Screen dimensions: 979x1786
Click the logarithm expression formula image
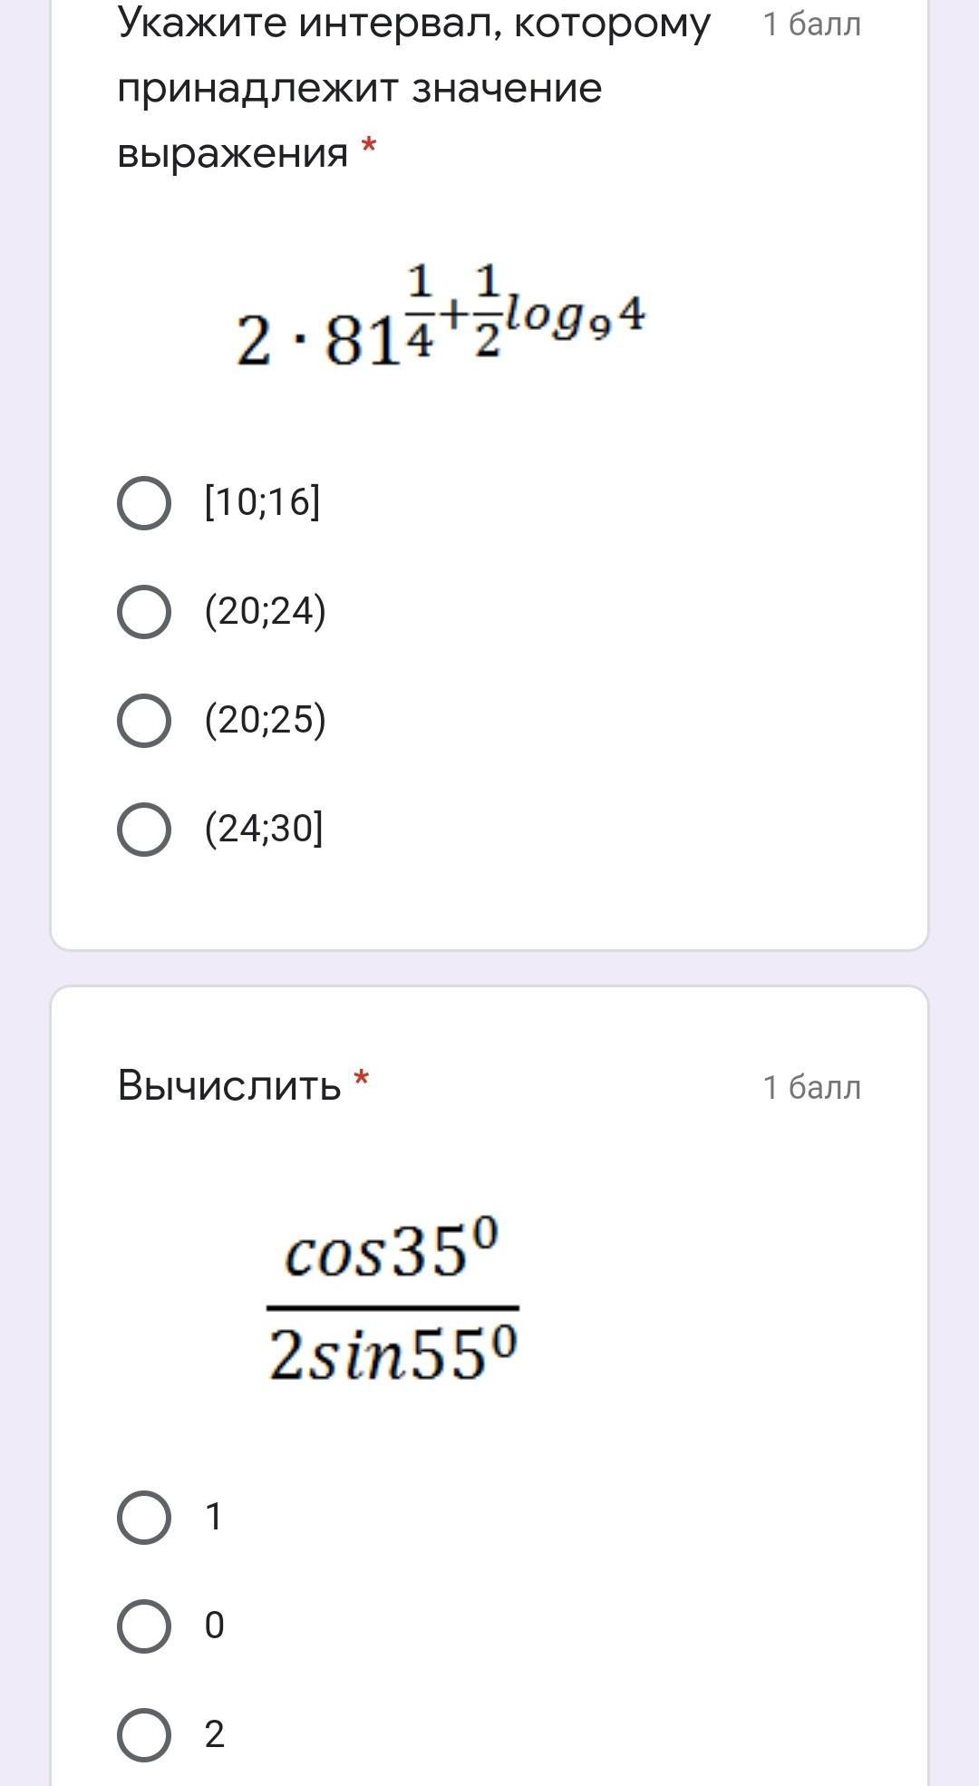point(441,318)
